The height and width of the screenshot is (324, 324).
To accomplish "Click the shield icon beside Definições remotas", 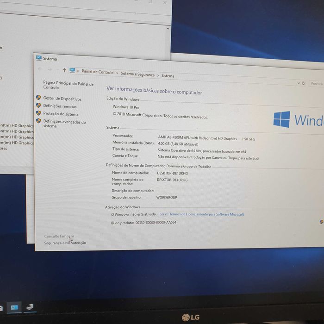I will point(38,105).
